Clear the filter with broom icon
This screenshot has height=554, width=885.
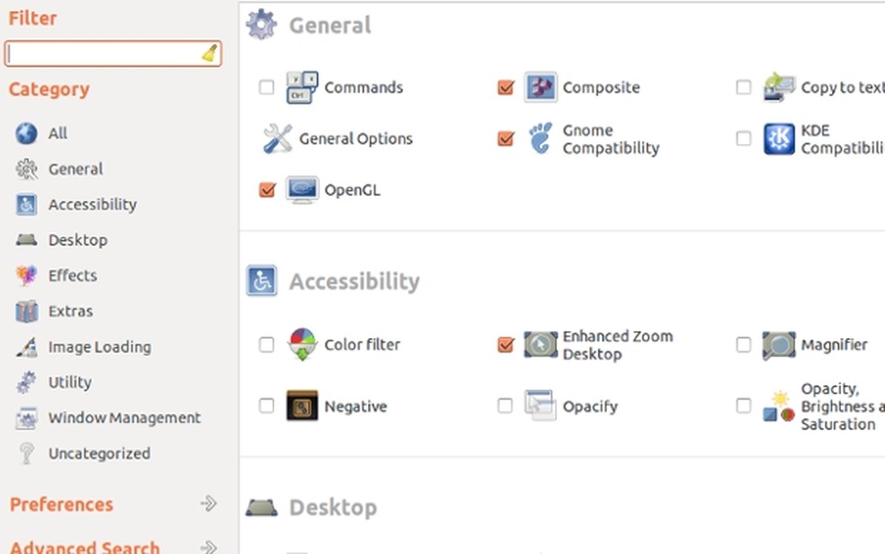pyautogui.click(x=210, y=54)
